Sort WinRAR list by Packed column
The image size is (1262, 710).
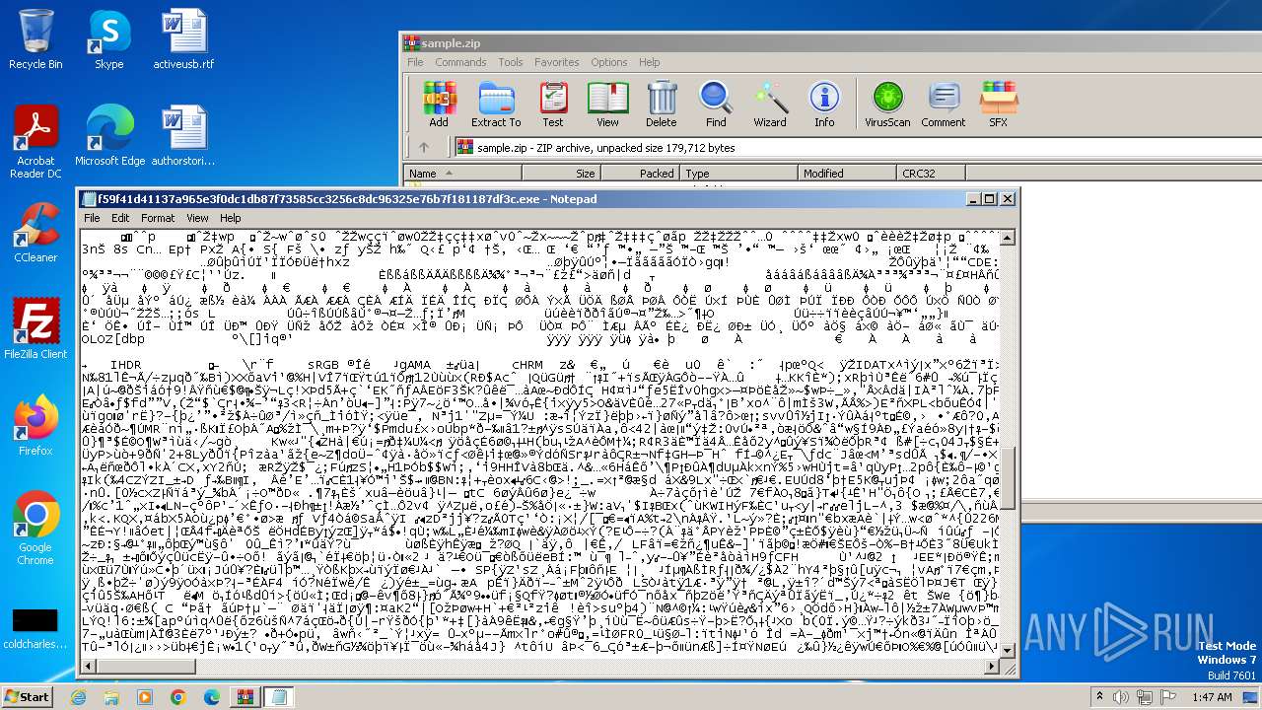[x=641, y=174]
